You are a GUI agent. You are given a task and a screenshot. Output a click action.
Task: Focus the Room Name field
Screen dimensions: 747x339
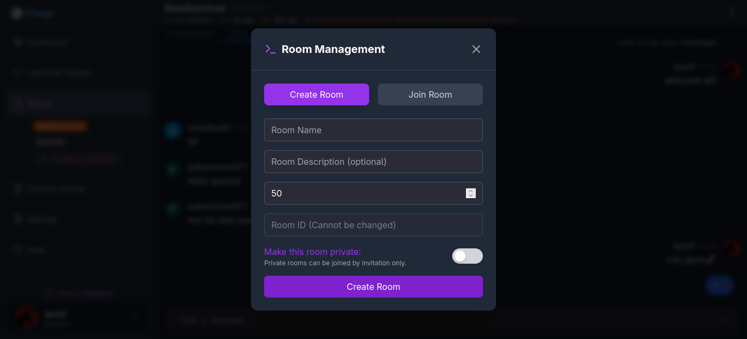(x=373, y=130)
